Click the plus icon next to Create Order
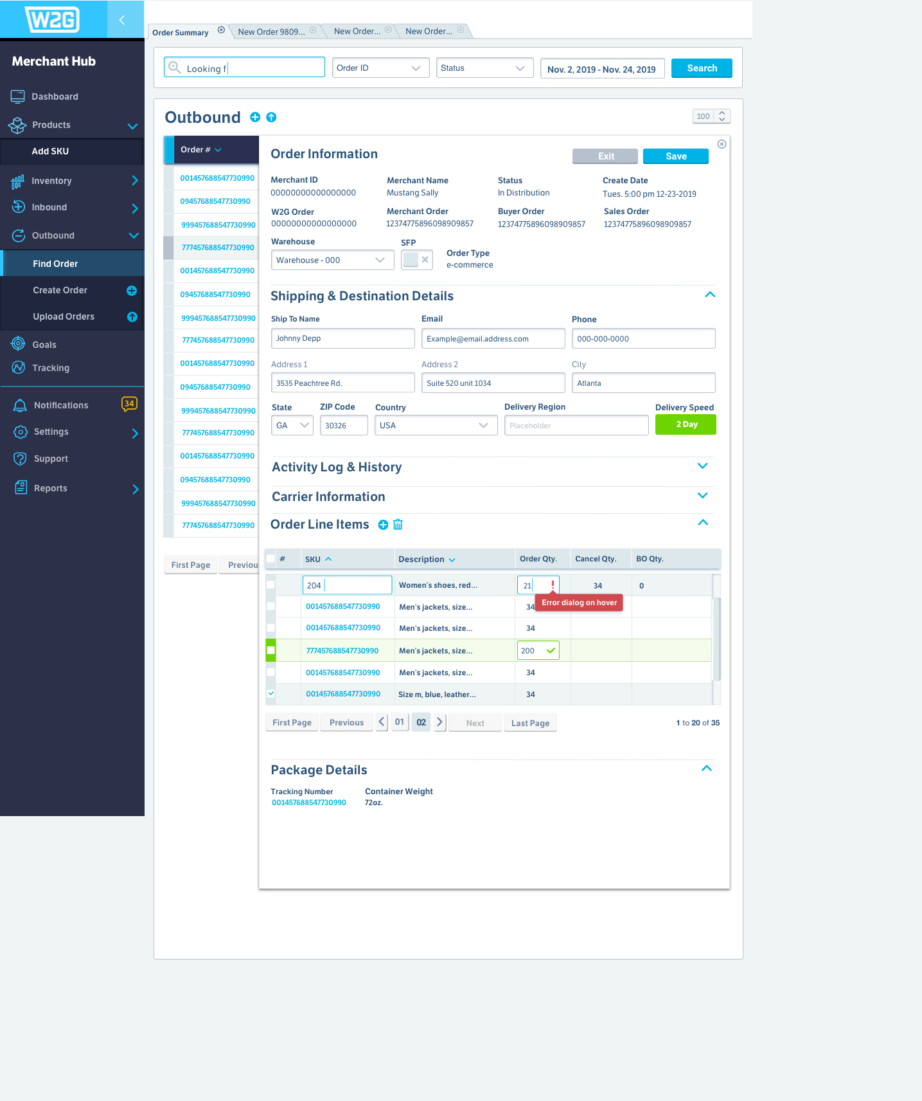Image resolution: width=922 pixels, height=1101 pixels. (x=132, y=291)
